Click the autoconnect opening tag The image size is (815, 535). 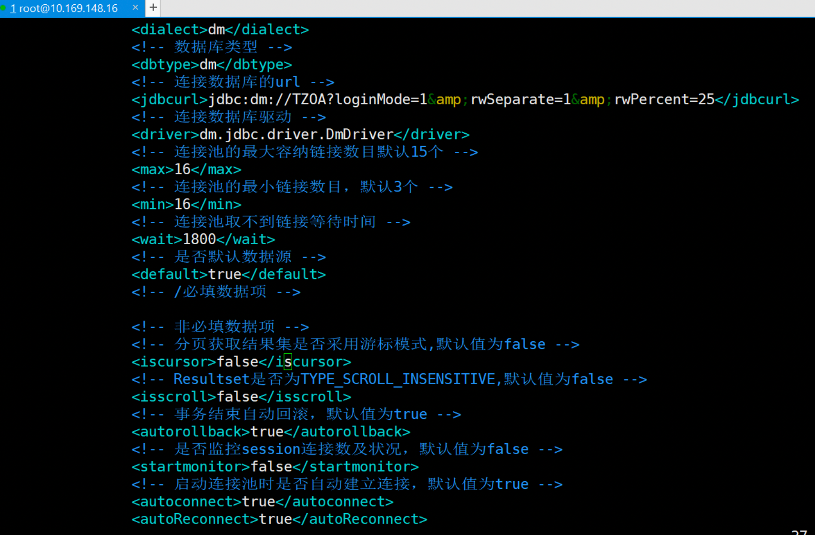point(185,501)
